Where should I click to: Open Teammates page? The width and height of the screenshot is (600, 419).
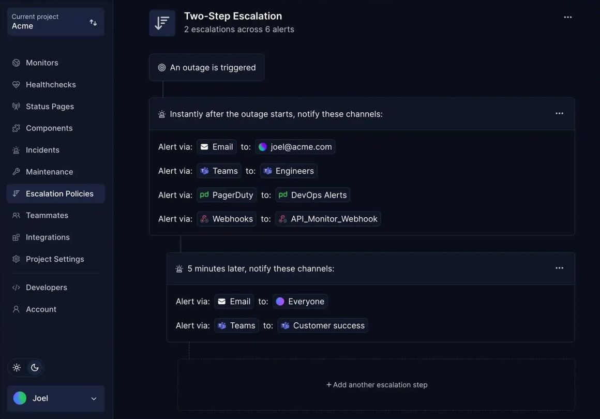click(55, 215)
